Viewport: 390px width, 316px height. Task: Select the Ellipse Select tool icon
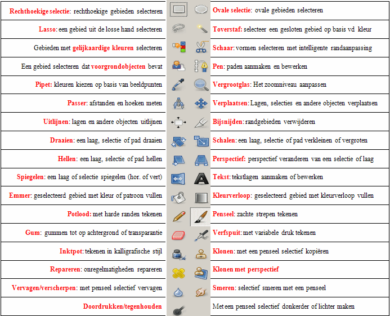click(x=200, y=10)
